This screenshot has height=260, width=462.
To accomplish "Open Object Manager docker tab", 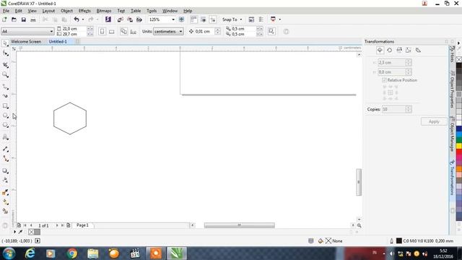I will (x=452, y=134).
